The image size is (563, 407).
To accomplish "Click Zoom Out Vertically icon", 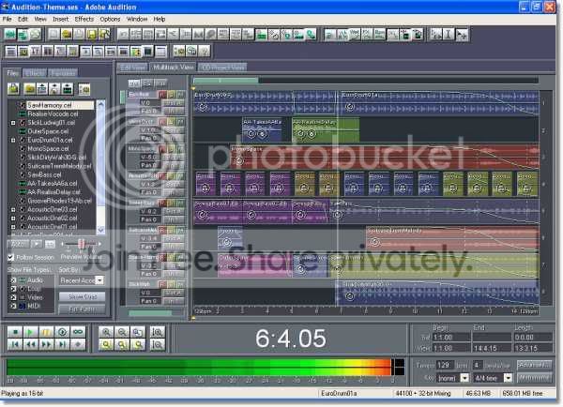I will (x=158, y=345).
